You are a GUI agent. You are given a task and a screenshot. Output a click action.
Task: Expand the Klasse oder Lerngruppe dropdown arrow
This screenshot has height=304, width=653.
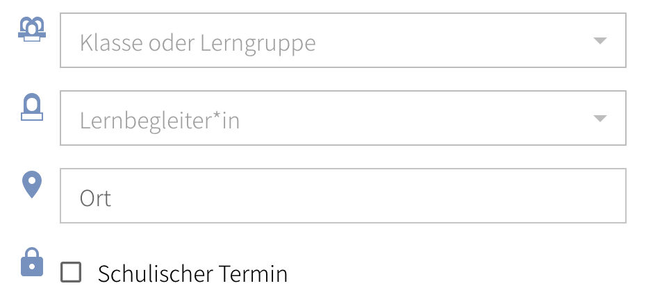click(x=600, y=41)
